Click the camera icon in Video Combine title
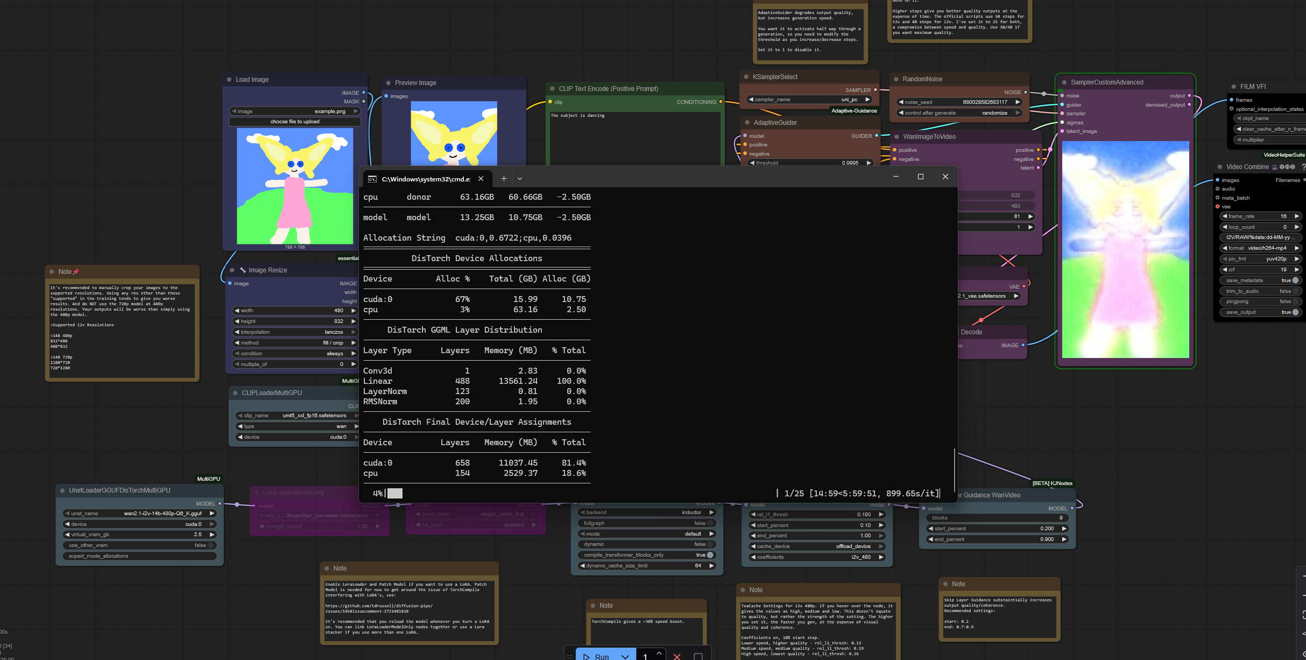 1274,167
